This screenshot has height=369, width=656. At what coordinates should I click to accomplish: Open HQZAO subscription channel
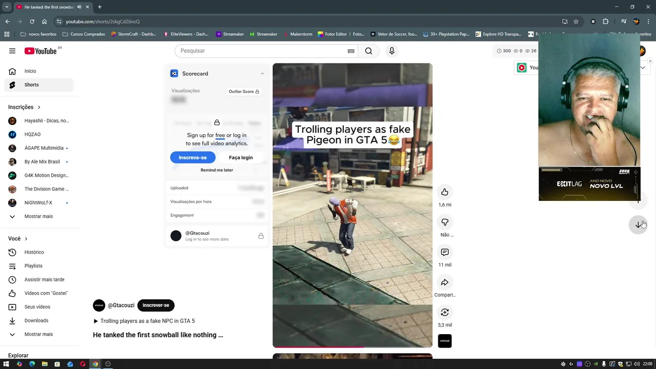tap(39, 134)
